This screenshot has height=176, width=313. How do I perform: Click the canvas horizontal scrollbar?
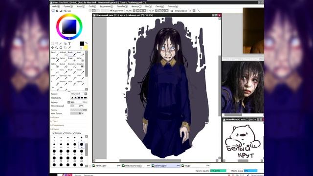click(x=150, y=160)
